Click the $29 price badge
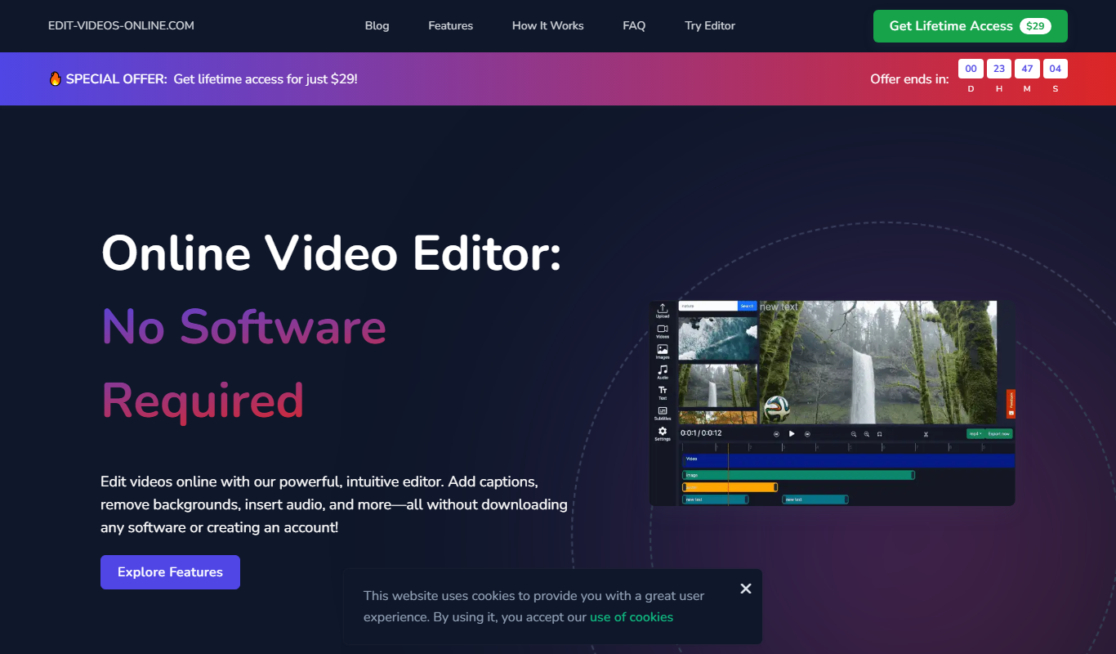This screenshot has width=1116, height=654. 1035,26
